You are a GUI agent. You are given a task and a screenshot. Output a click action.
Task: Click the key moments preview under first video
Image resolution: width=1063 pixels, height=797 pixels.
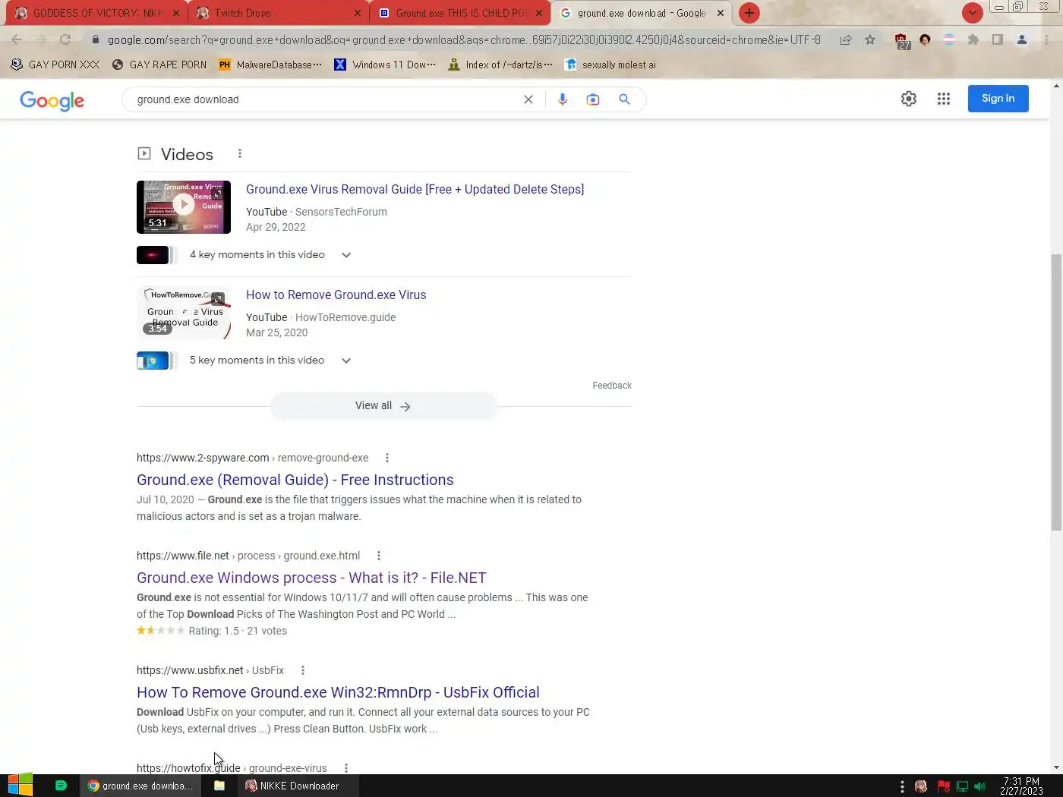[156, 255]
